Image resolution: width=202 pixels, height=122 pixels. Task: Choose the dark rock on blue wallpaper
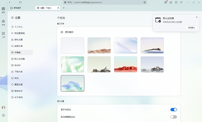pos(152,45)
